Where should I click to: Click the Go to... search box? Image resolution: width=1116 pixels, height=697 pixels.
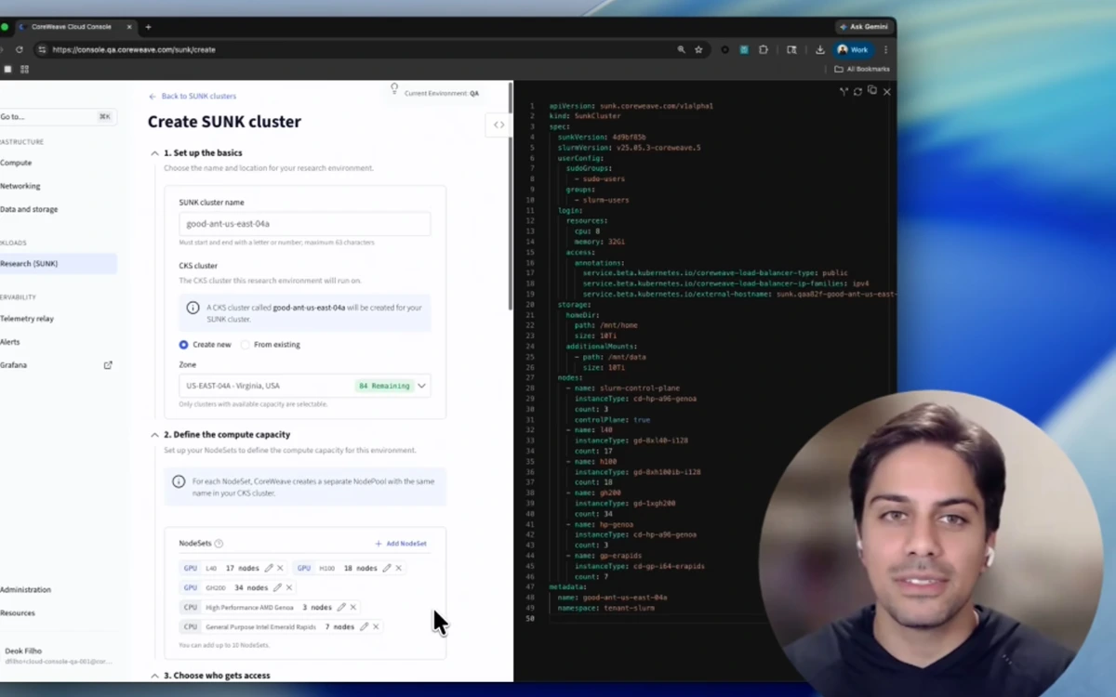pyautogui.click(x=57, y=116)
